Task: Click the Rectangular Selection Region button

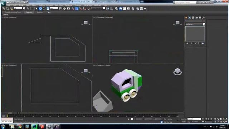Action: 32,9
